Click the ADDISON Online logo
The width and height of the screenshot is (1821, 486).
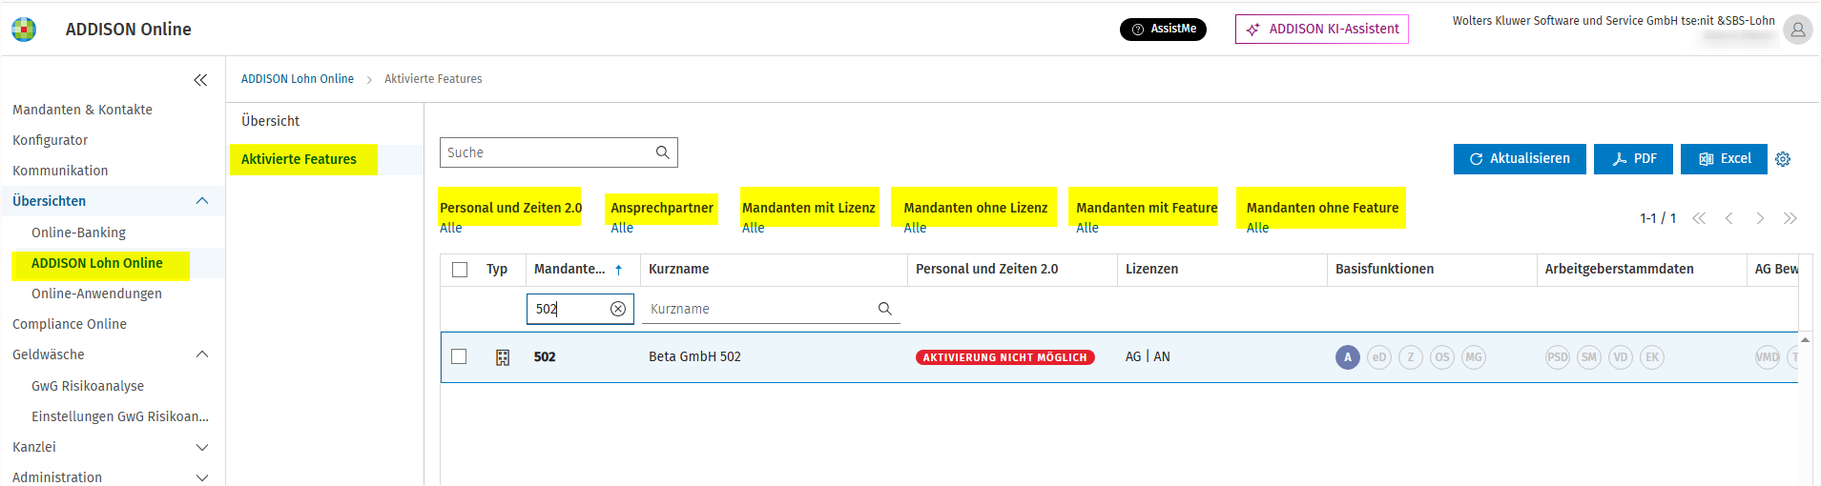pyautogui.click(x=24, y=30)
